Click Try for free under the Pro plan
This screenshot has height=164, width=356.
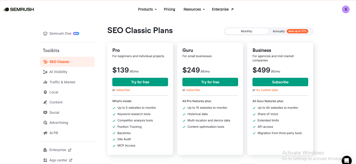tap(140, 82)
